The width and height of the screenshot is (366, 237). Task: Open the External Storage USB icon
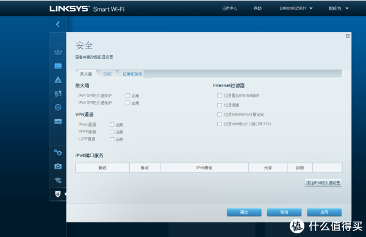pos(58,121)
